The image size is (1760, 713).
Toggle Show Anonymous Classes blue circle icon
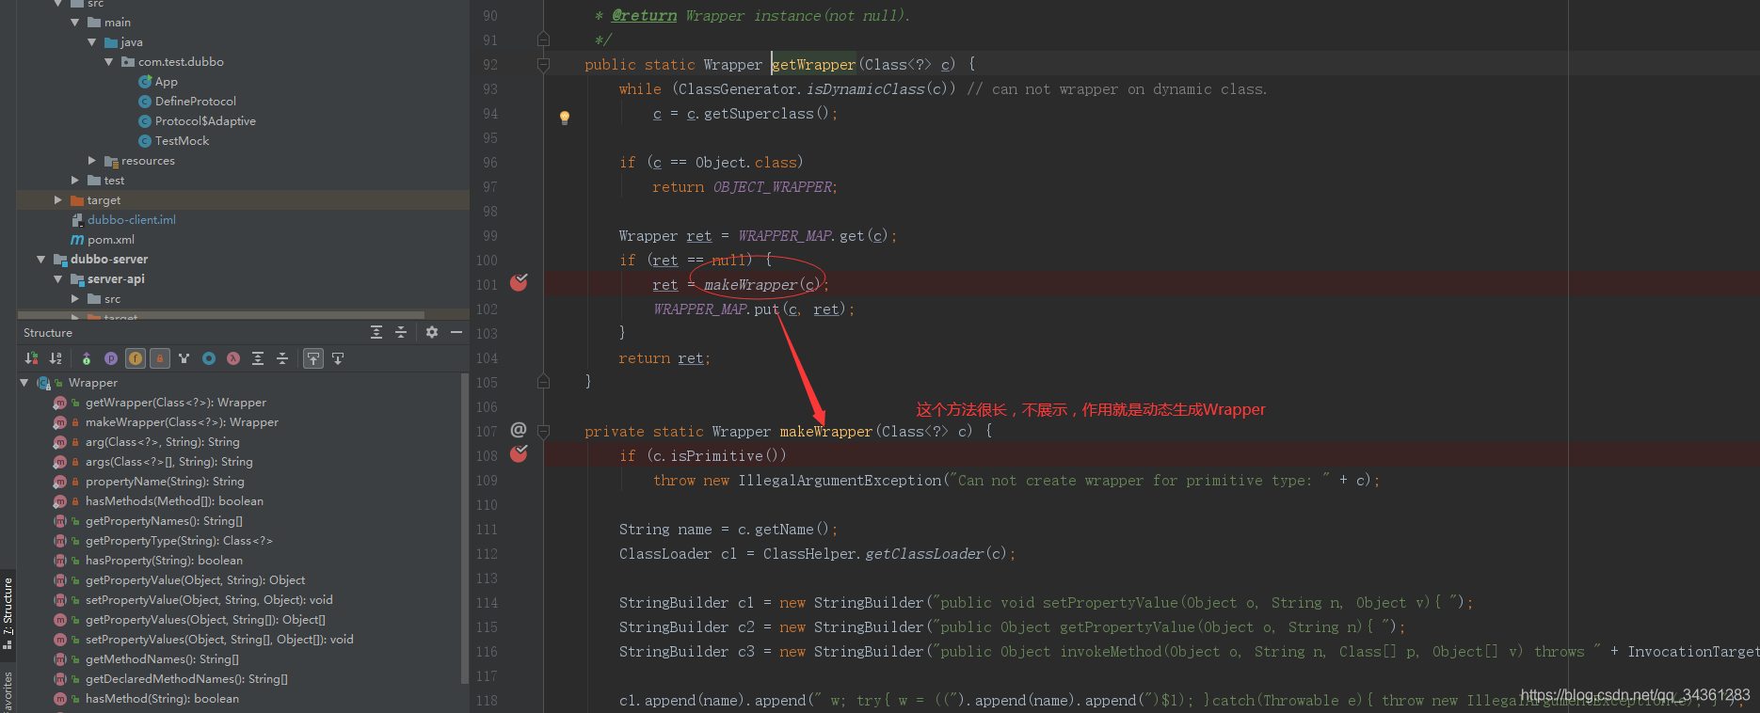point(209,358)
